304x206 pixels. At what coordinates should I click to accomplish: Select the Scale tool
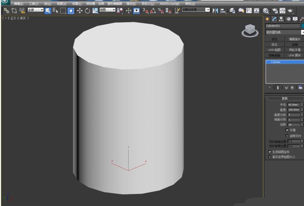point(95,11)
